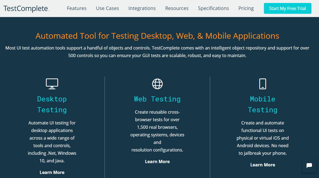Click the text '1,500 real browsers,'

pos(157,127)
